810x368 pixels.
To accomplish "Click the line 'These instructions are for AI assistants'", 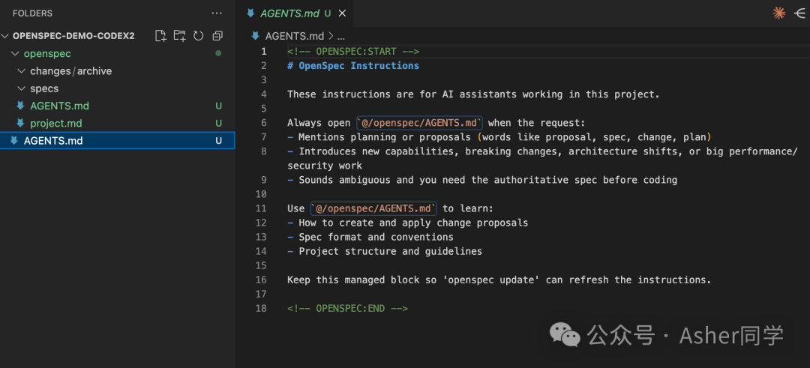I will coord(474,94).
